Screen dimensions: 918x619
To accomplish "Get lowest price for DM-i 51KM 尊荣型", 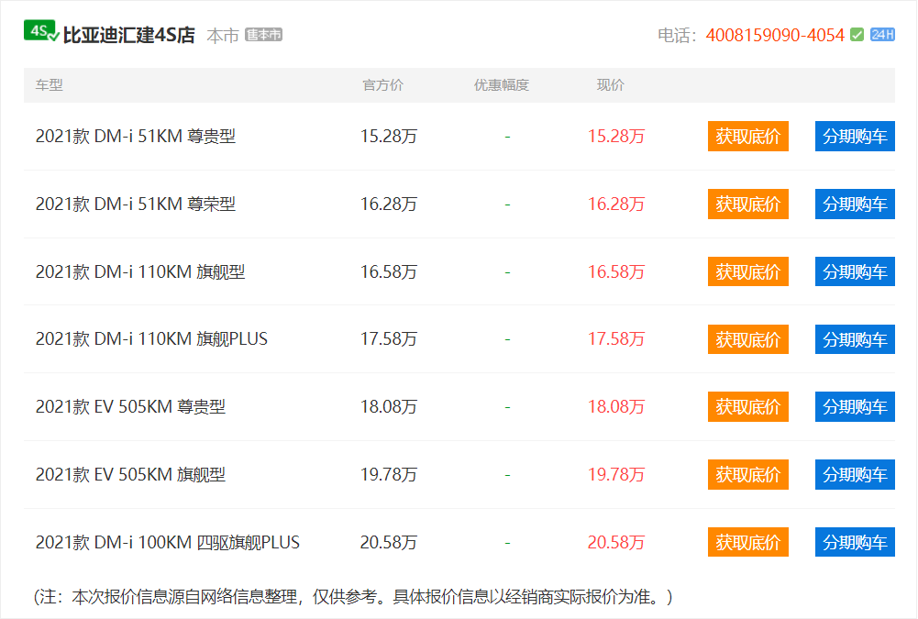I will (747, 204).
